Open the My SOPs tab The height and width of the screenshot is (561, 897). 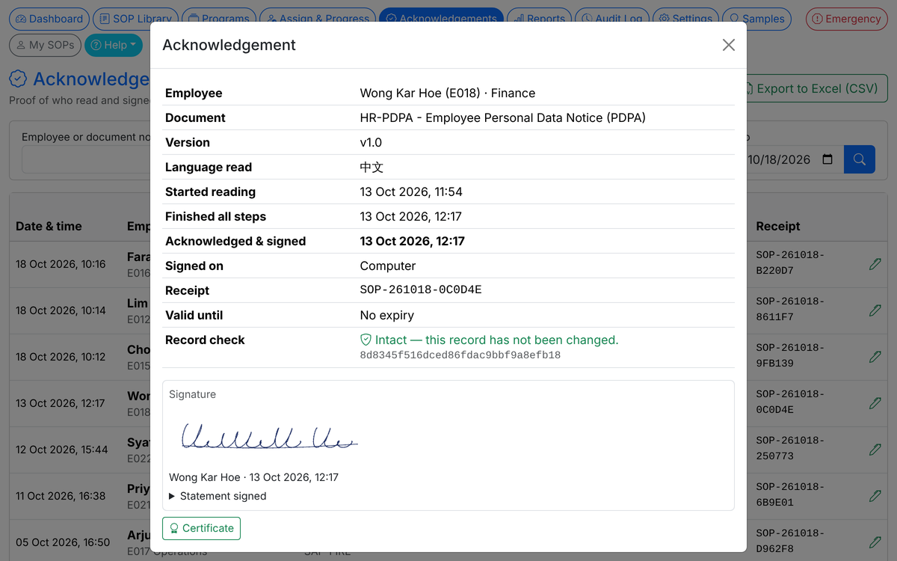[45, 45]
